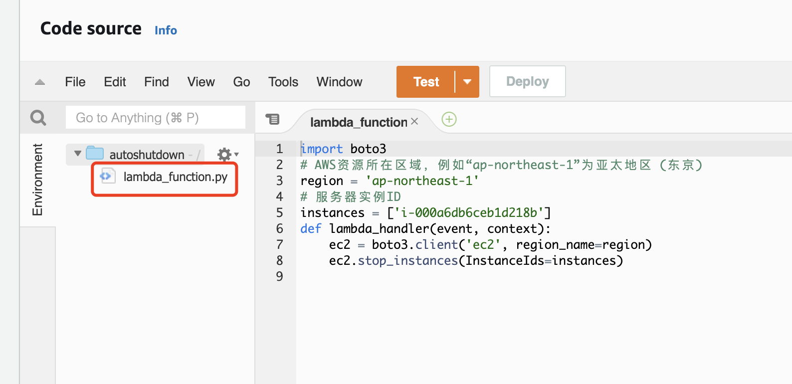The width and height of the screenshot is (792, 384).
Task: Toggle the Environment side panel
Action: 37,180
